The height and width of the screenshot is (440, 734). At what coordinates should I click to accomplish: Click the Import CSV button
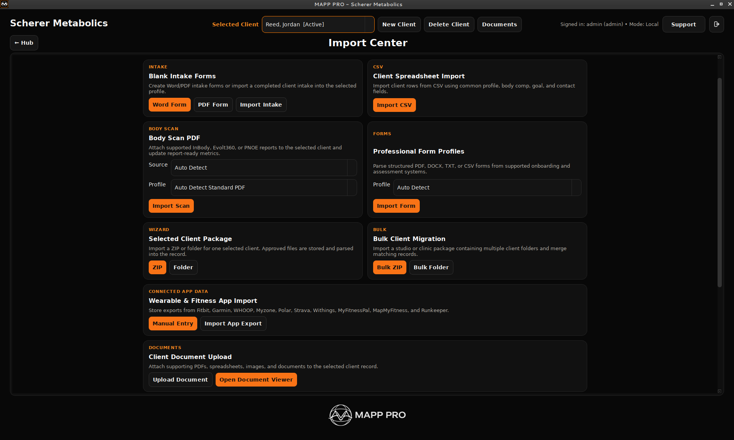394,105
